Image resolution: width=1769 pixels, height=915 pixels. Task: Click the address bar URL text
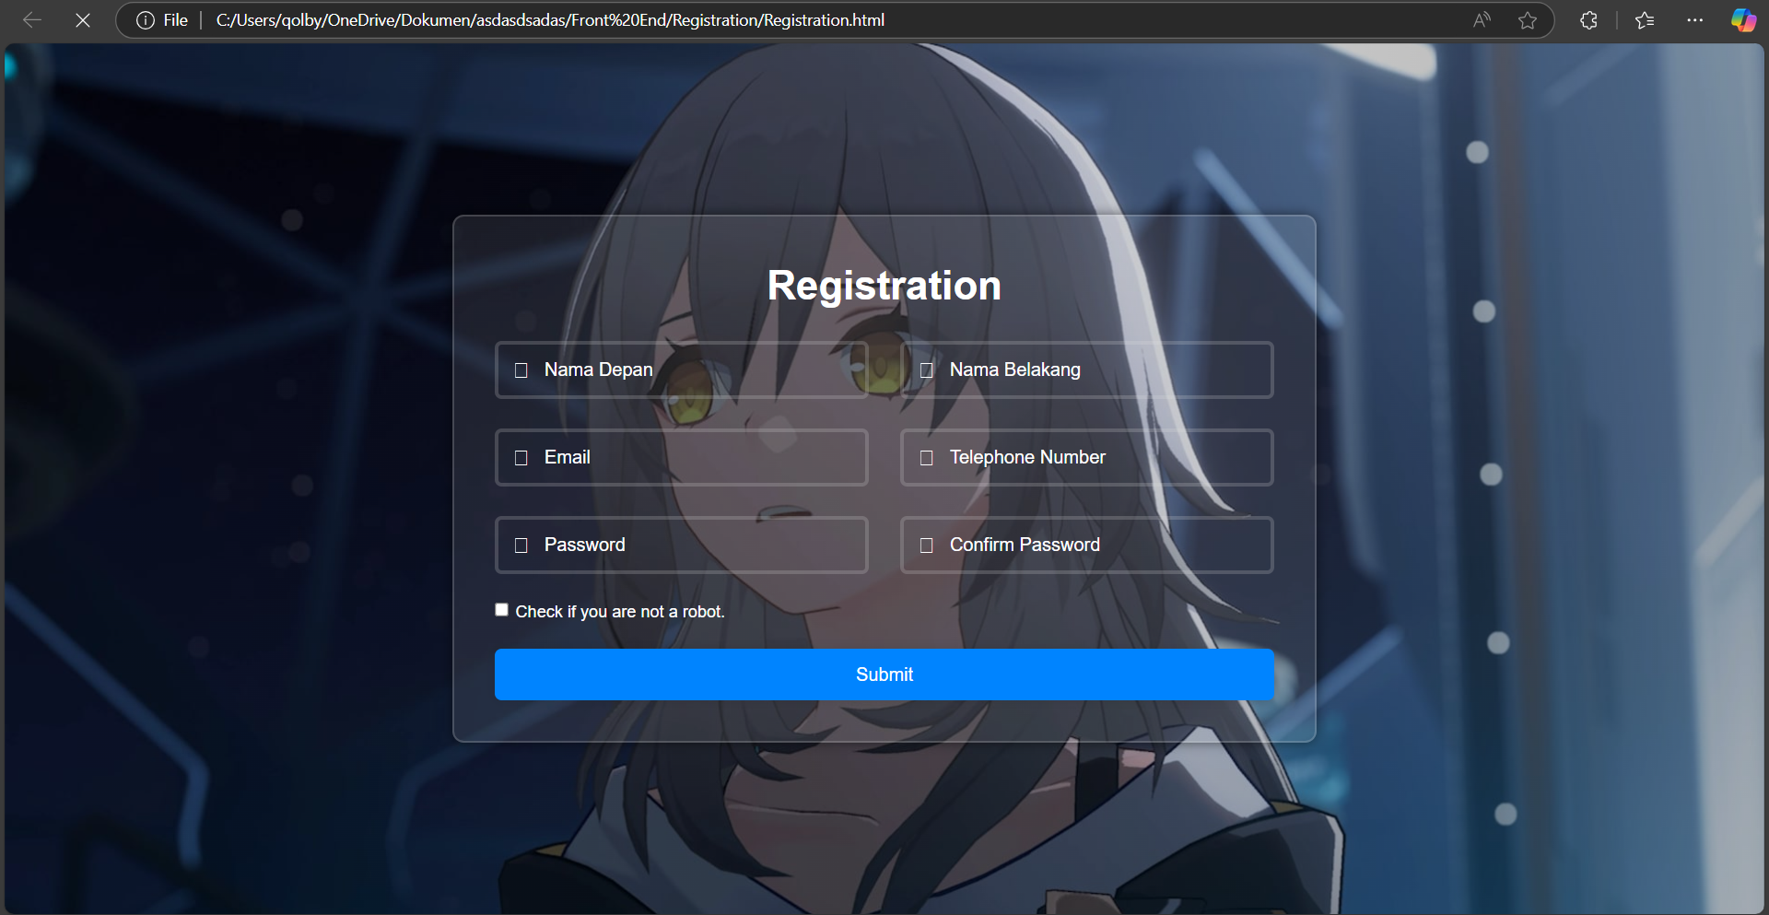click(550, 20)
